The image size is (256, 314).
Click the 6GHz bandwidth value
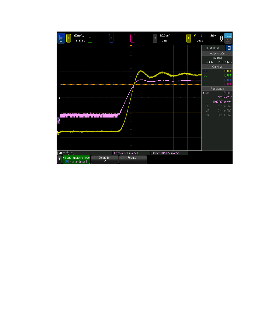click(209, 62)
